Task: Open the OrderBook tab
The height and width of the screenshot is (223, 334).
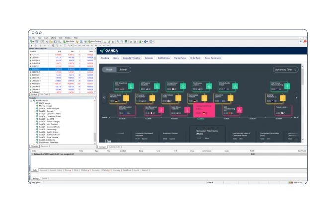Action: point(195,58)
